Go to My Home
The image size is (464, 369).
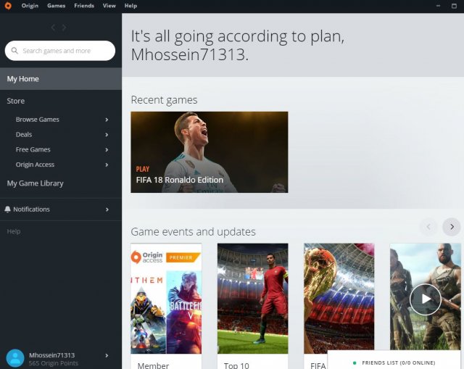click(x=61, y=79)
